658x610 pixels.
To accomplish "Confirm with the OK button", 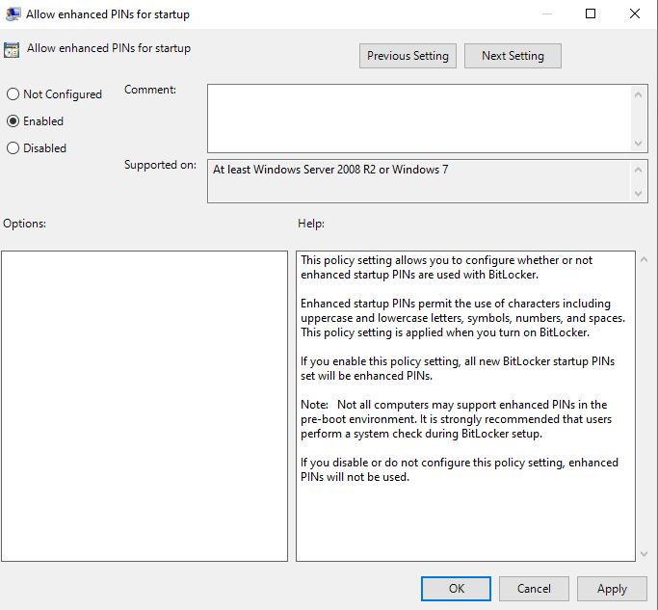I will click(x=456, y=589).
